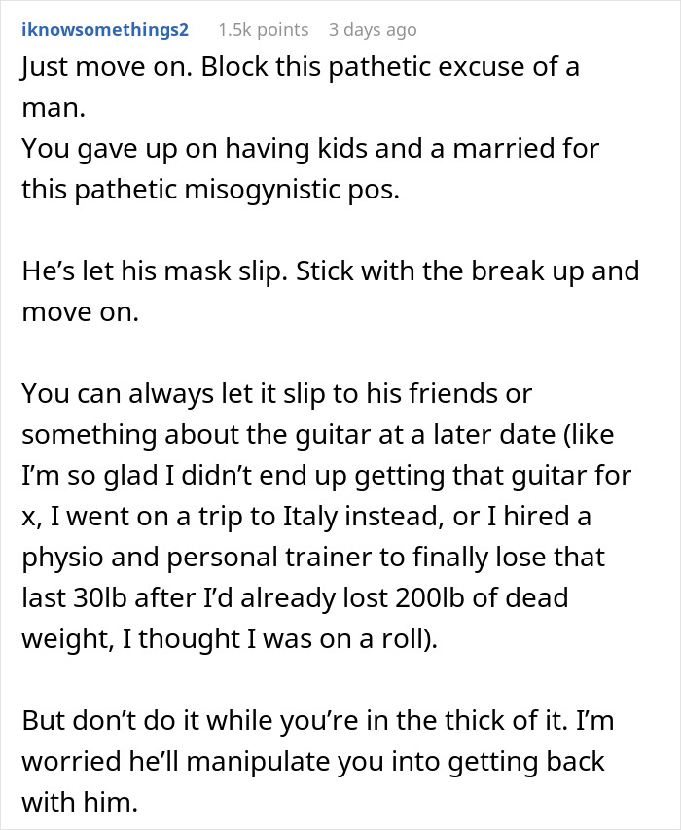Viewport: 681px width, 830px height.
Task: Click the line 'something about the guitar'
Action: coord(317,435)
